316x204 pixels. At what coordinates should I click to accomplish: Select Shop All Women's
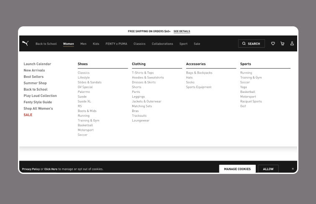click(38, 108)
